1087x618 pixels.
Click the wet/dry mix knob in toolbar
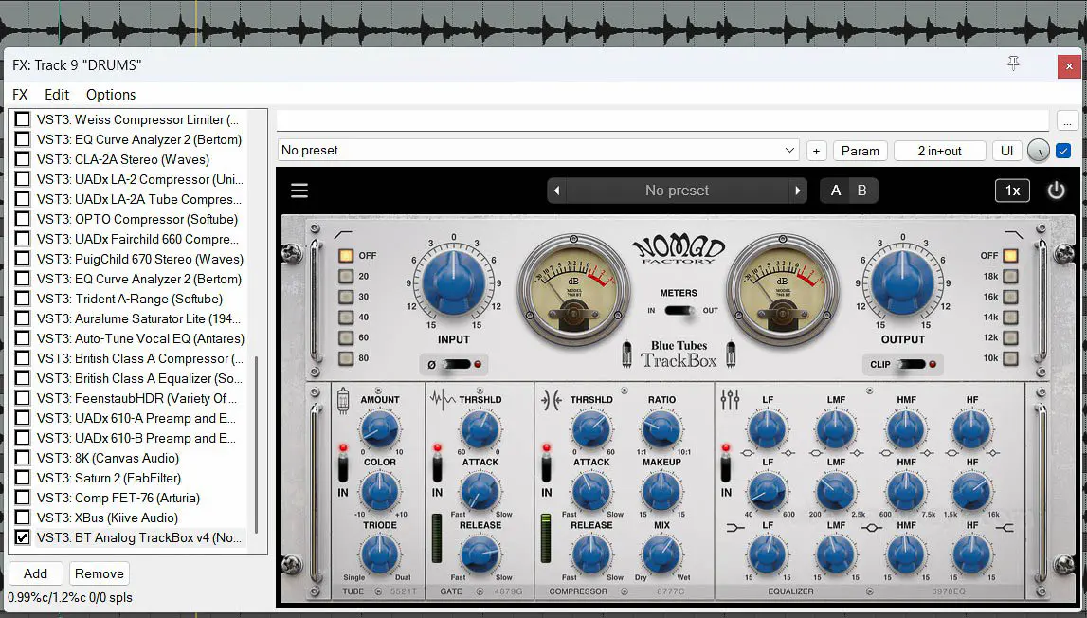(x=1039, y=150)
